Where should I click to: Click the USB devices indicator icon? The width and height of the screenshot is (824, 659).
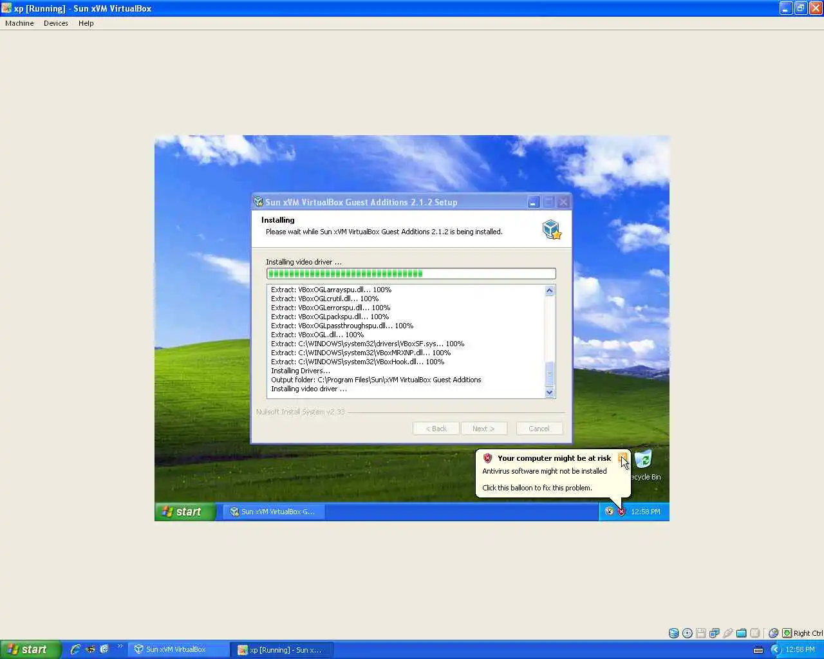728,633
